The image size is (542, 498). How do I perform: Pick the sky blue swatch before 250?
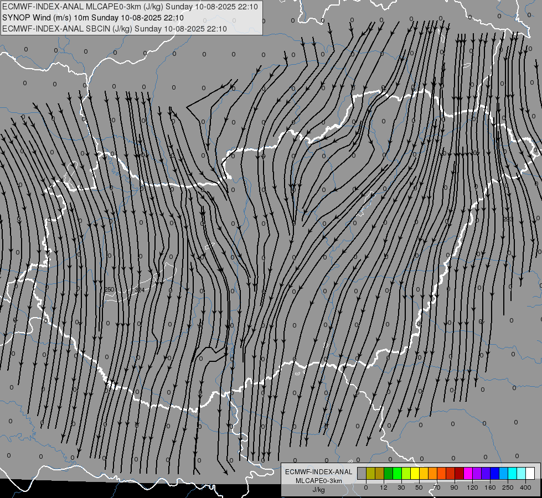(x=504, y=473)
